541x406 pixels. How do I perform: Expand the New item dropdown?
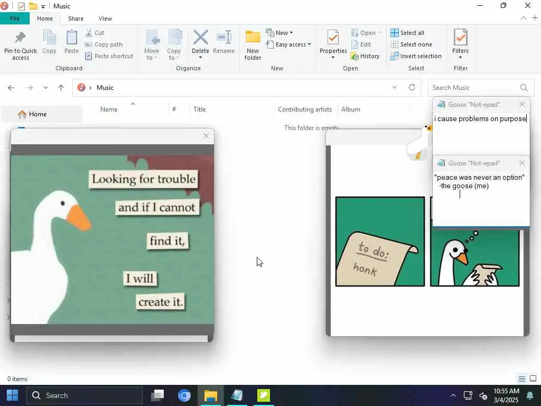pyautogui.click(x=279, y=33)
